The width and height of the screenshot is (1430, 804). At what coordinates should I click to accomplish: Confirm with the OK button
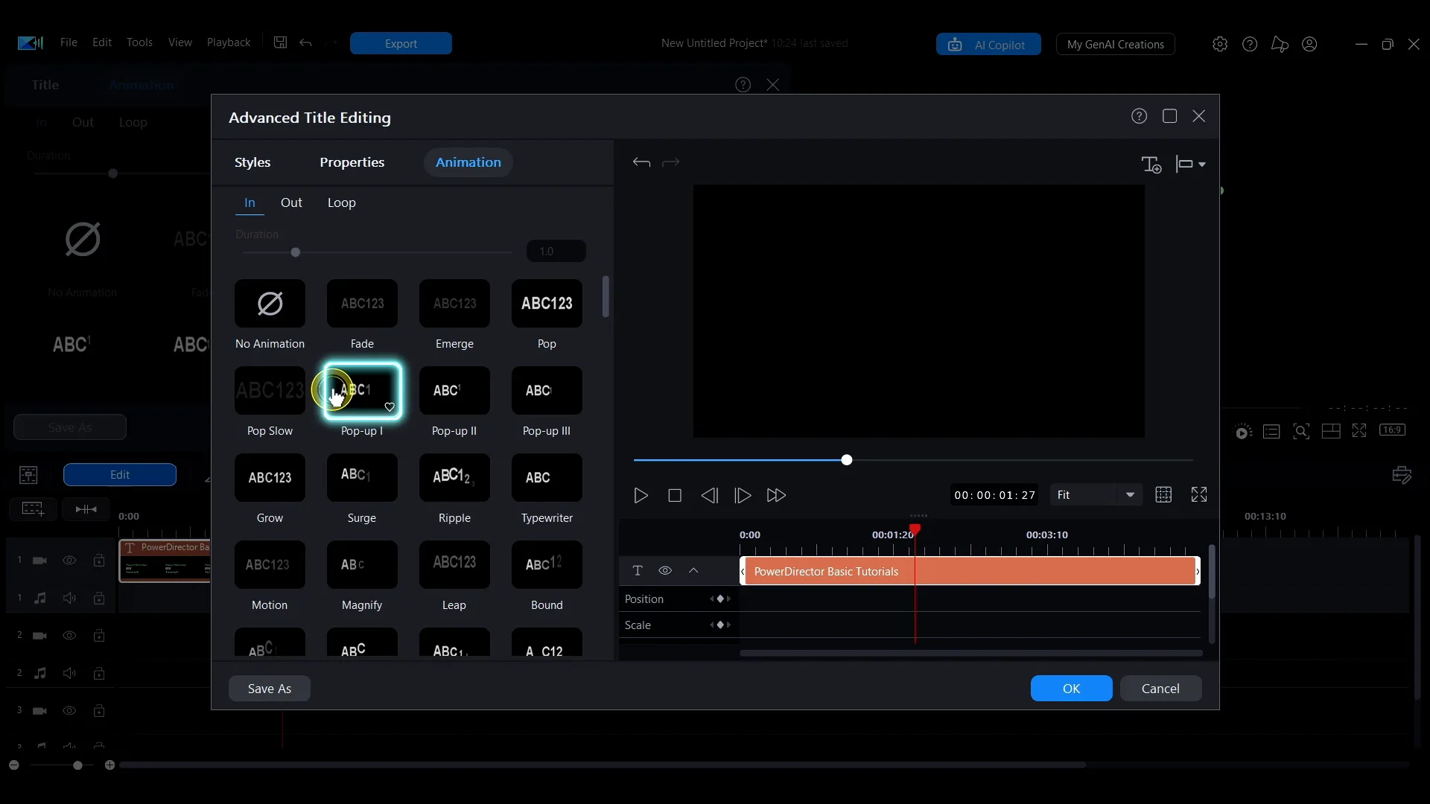coord(1072,689)
